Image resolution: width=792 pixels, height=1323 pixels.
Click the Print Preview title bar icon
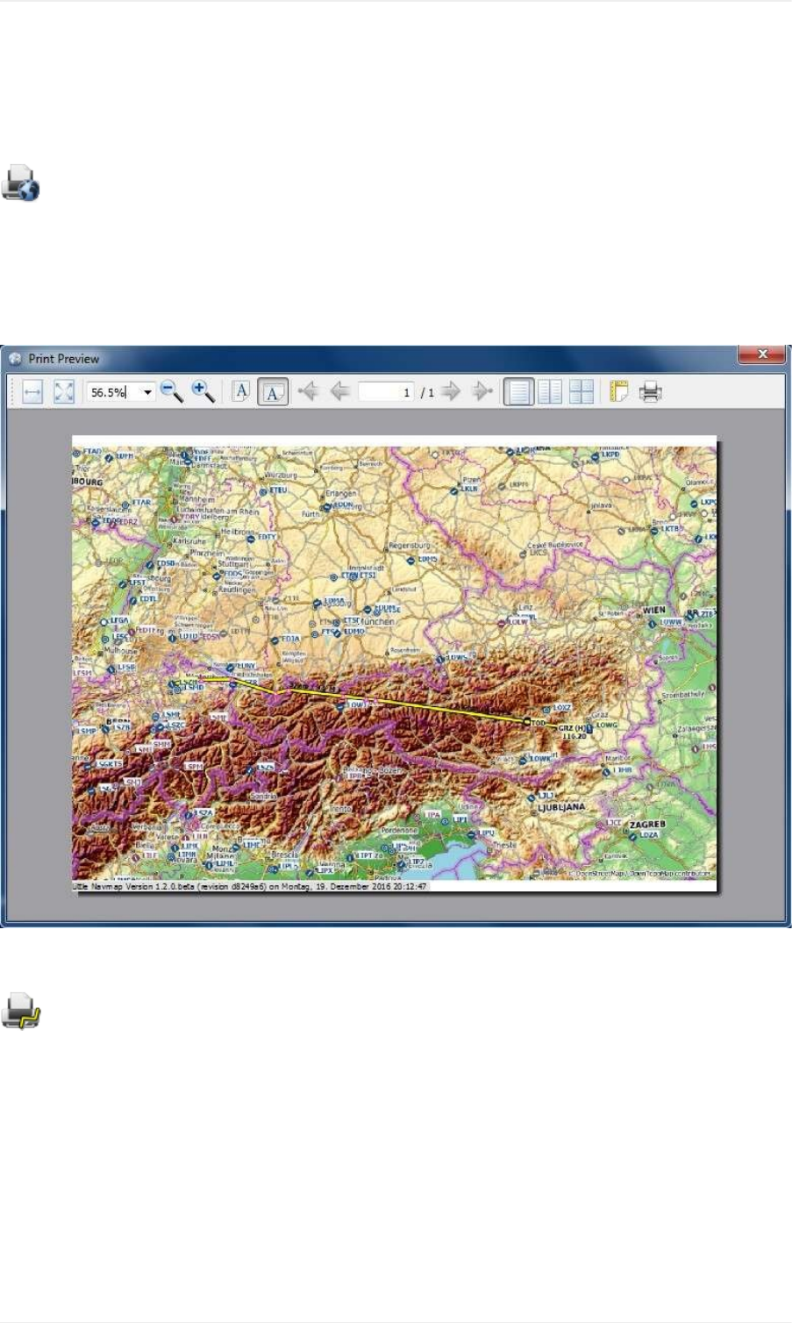(x=15, y=359)
